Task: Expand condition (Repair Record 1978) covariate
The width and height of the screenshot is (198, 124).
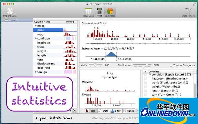Action: click(150, 74)
